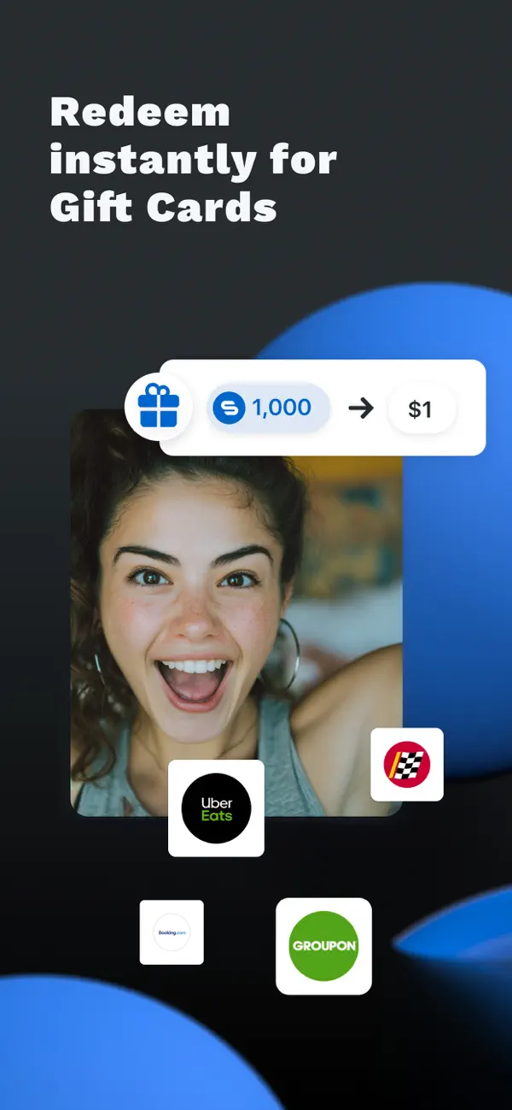
Task: Open the Uber Eats gift card
Action: pos(216,808)
